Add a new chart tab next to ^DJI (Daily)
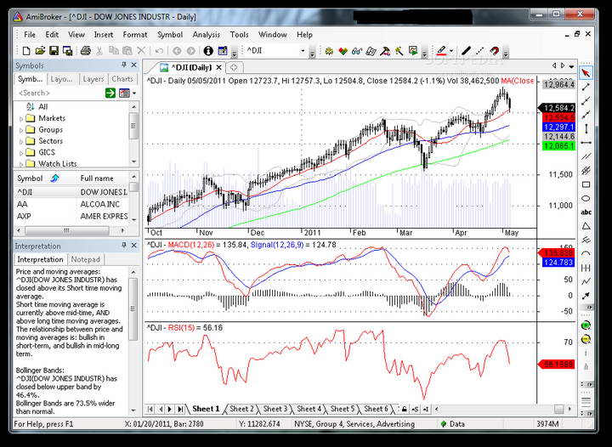The width and height of the screenshot is (612, 447). click(234, 67)
